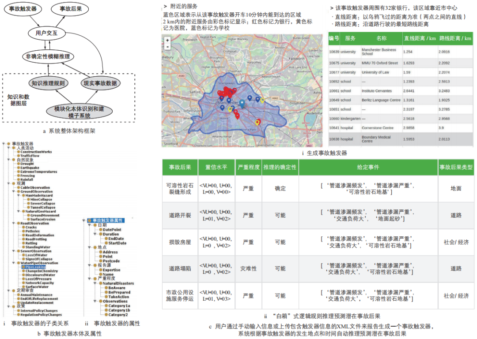Collapse the 事故触发器 root node
Screen dimensions: 477x339
(x=4, y=144)
